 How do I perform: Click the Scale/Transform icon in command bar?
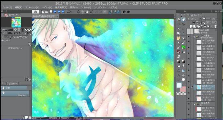pyautogui.click(x=91, y=12)
